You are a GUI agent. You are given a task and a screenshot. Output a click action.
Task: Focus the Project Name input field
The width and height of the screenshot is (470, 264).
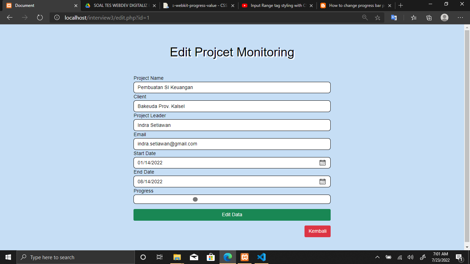(232, 87)
